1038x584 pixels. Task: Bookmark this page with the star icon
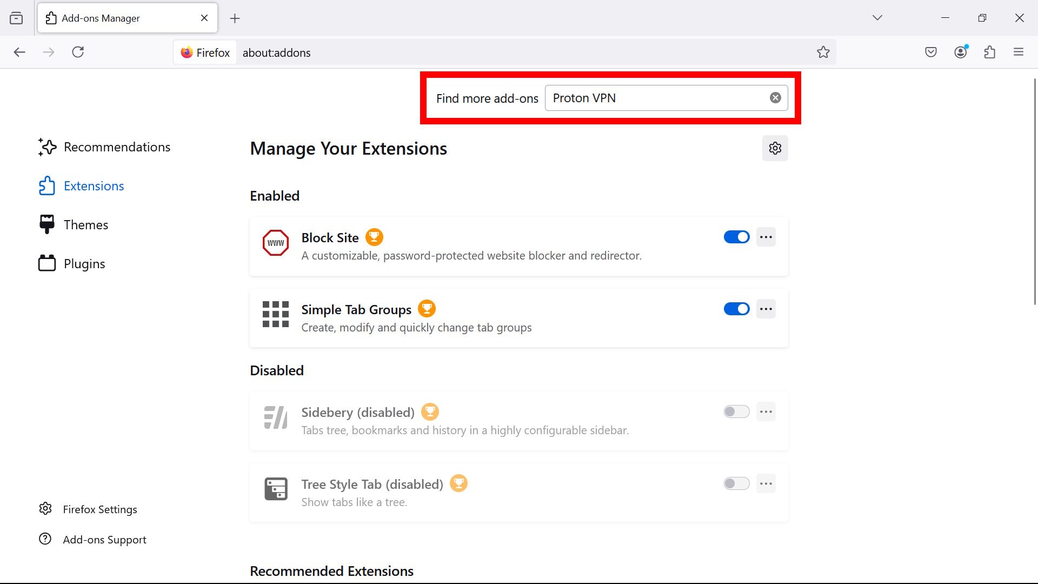823,52
